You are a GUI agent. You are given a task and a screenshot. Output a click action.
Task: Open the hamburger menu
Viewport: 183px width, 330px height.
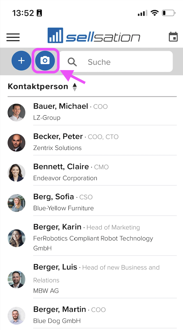13,37
